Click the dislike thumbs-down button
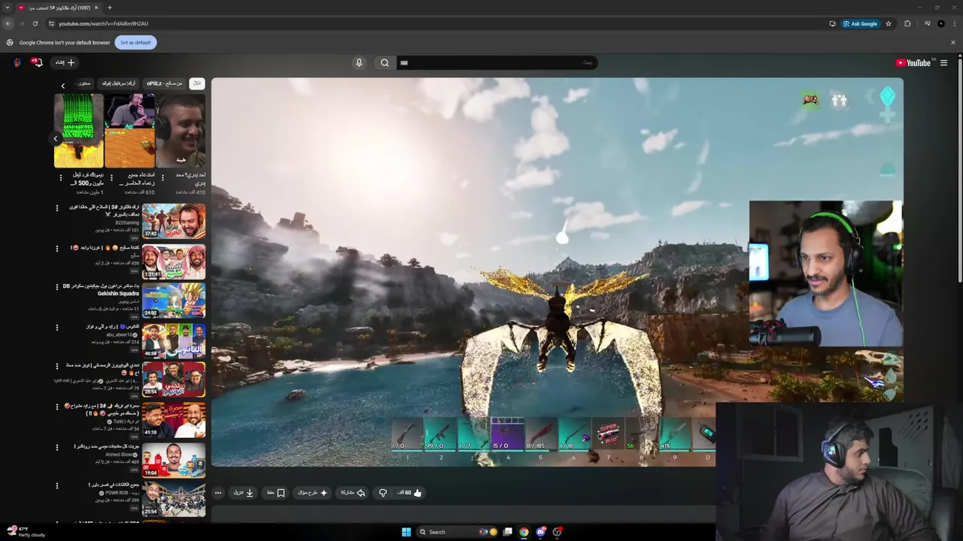 (382, 493)
